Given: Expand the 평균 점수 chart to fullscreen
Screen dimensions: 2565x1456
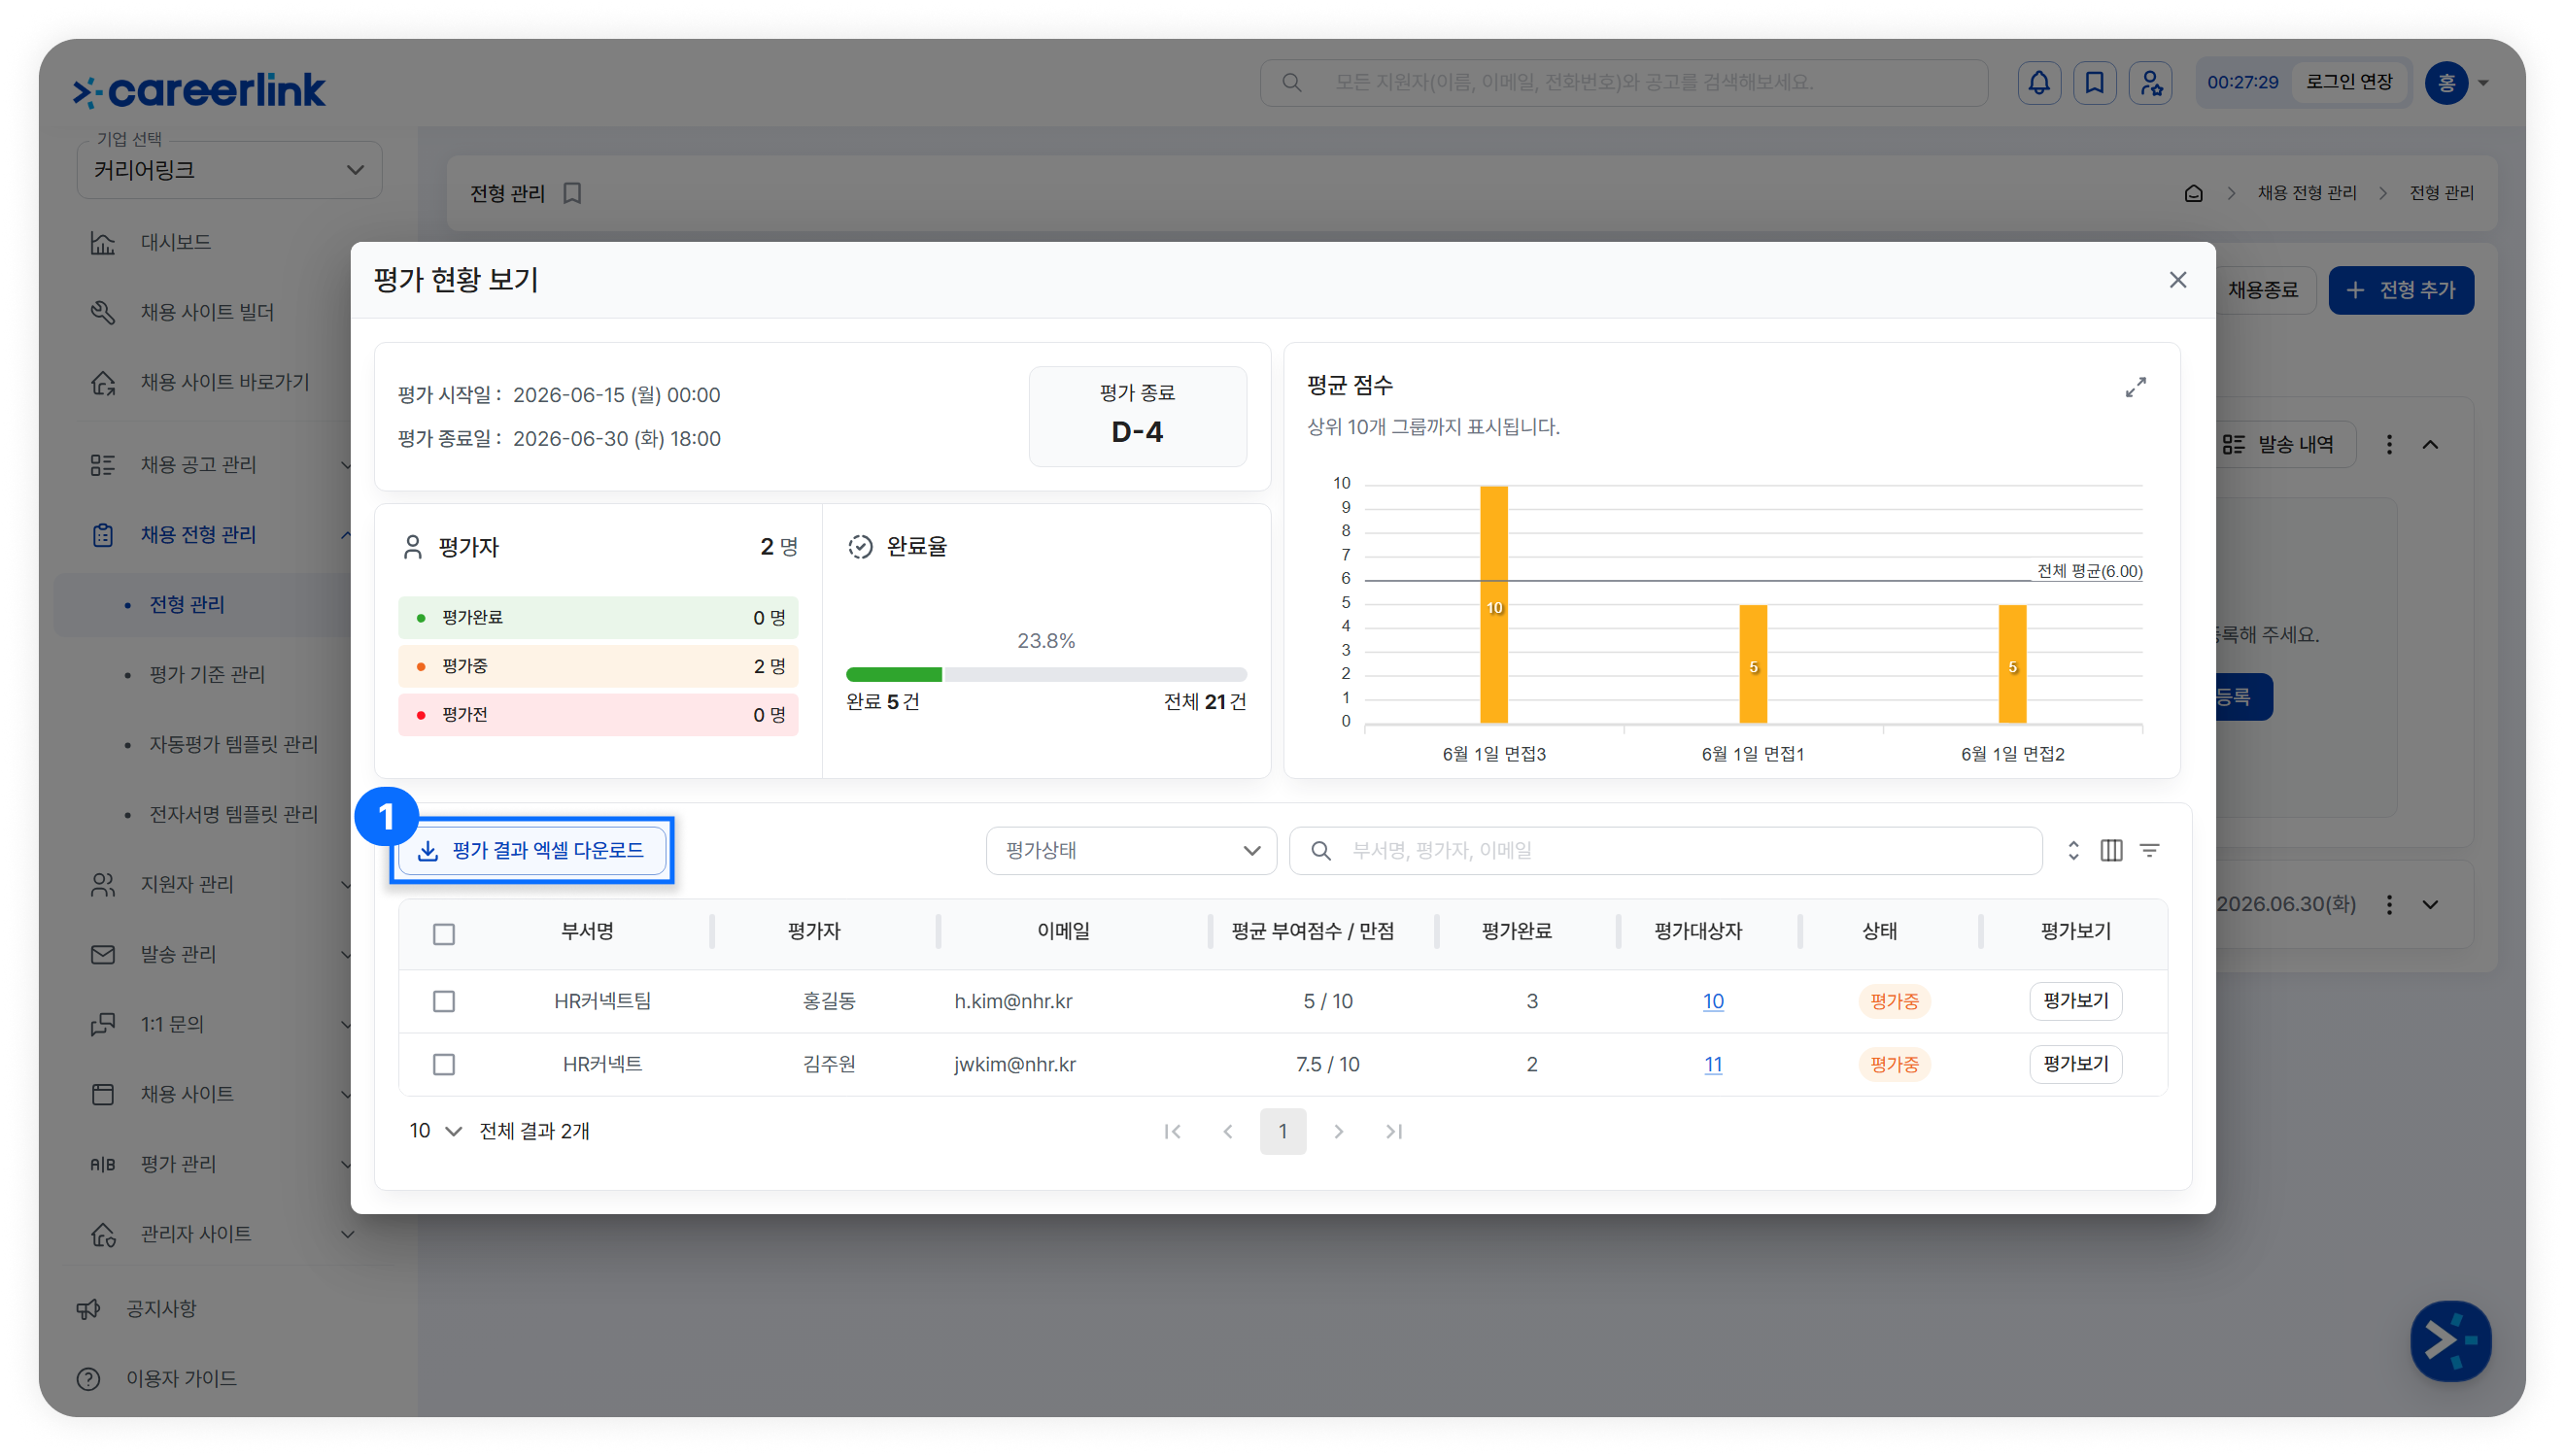Looking at the screenshot, I should click(x=2136, y=387).
